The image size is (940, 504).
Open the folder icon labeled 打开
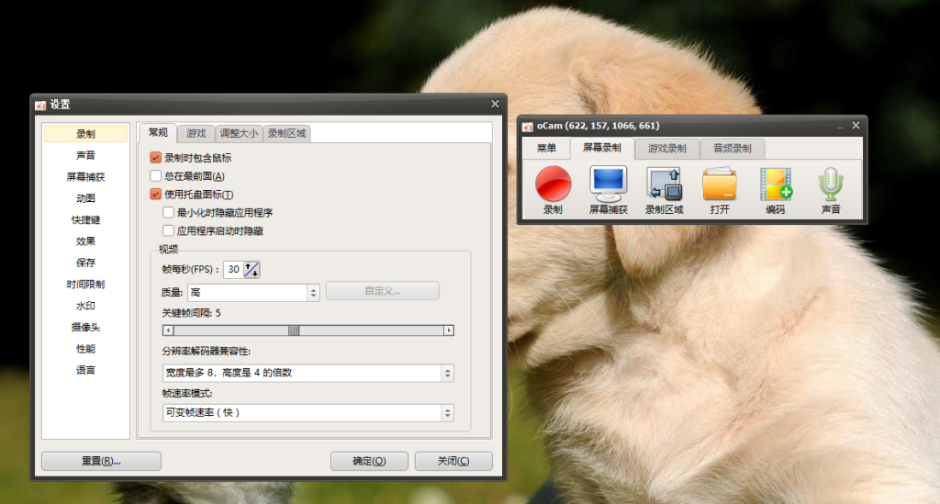[x=720, y=184]
